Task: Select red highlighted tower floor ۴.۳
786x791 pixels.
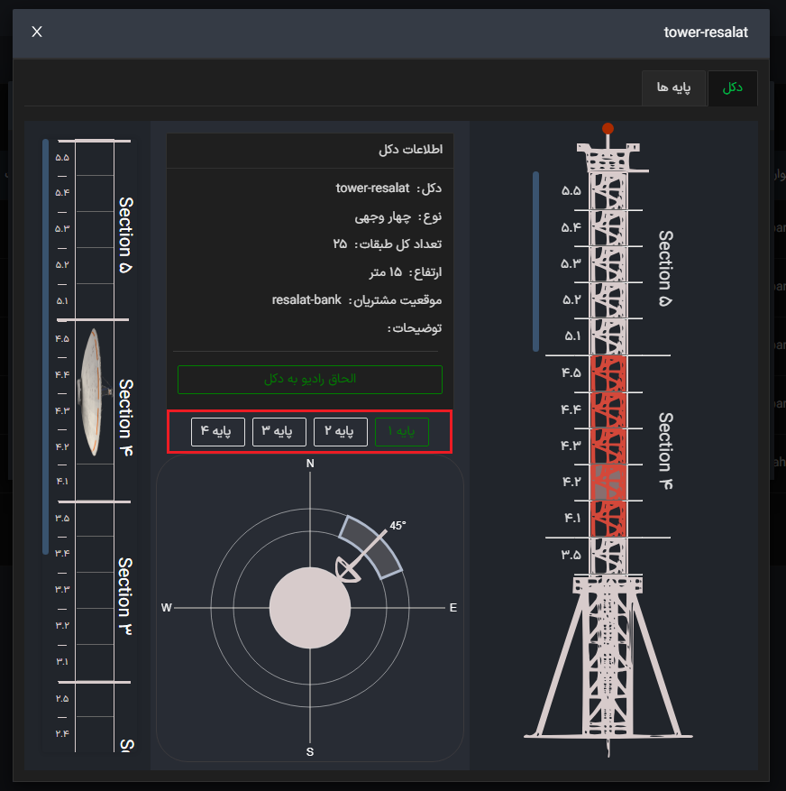Action: tap(608, 446)
